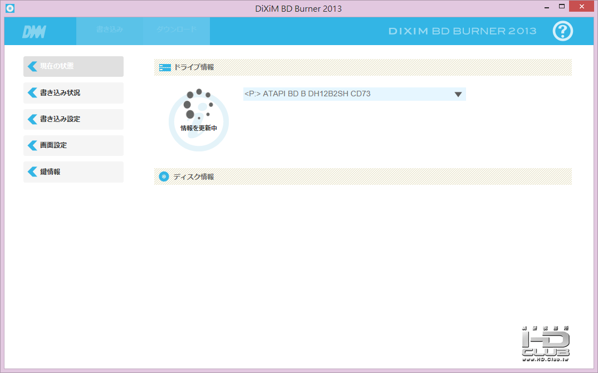This screenshot has height=373, width=598.
Task: Click the DiXiM logo in header
Action: [35, 32]
